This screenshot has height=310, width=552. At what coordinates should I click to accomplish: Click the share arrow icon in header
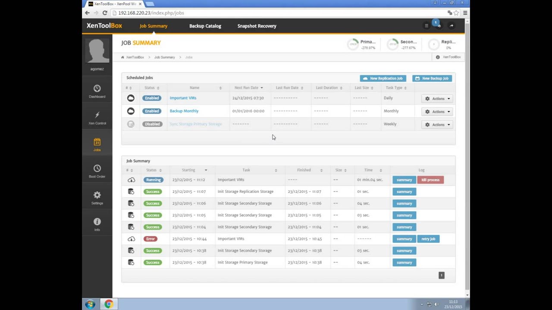coord(451,26)
